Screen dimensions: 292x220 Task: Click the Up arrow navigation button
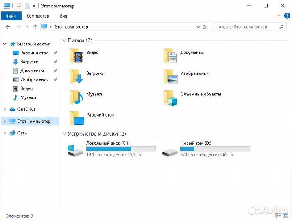35,27
